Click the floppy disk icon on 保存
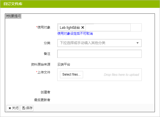The width and height of the screenshot is (160, 117). tap(24, 108)
